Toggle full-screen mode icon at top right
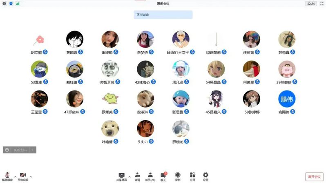 [322, 4]
